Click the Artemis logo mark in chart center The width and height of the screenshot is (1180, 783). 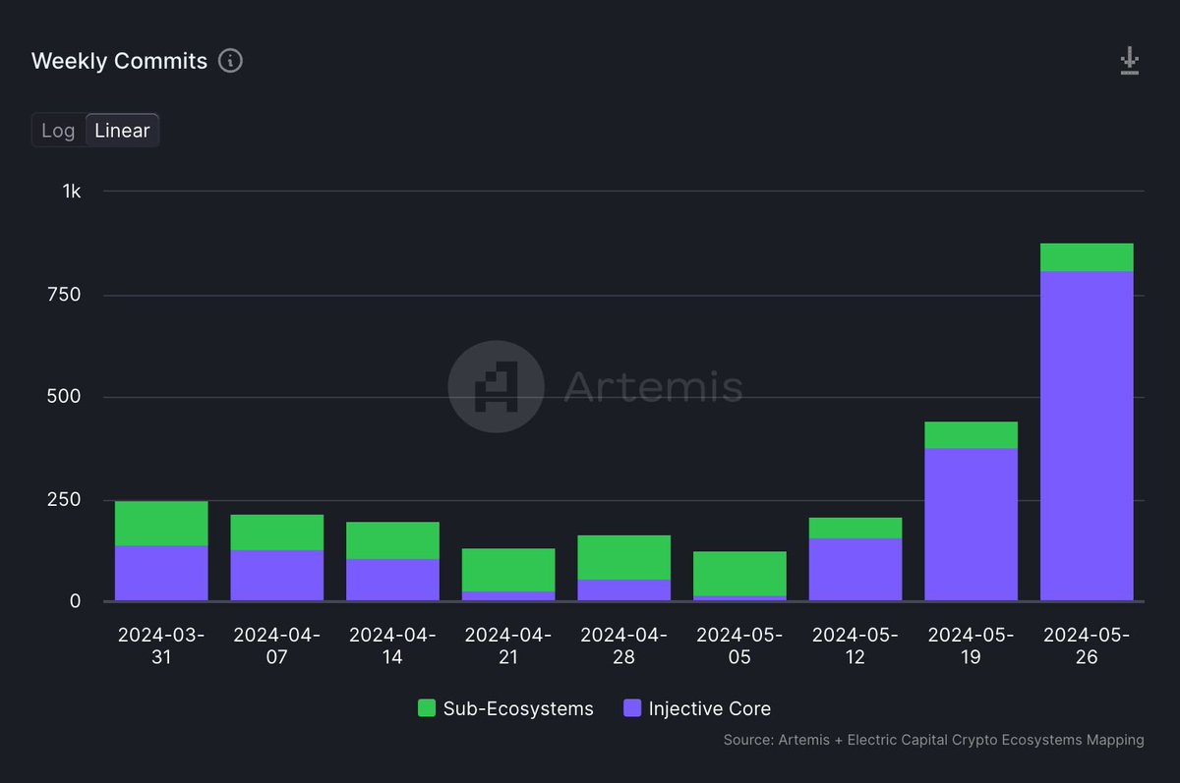click(x=496, y=386)
